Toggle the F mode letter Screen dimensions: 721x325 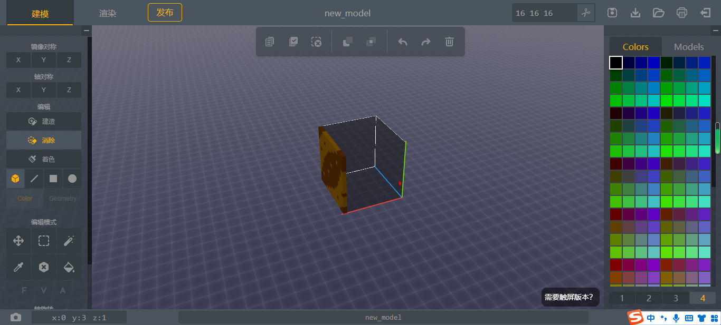coord(24,290)
